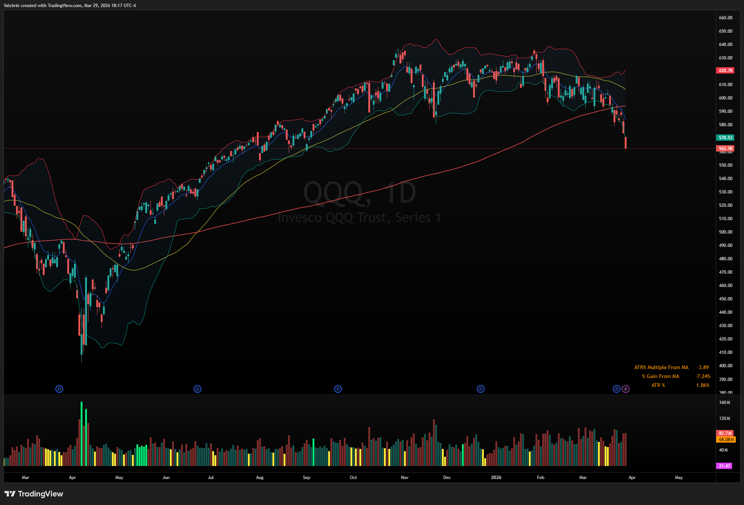Image resolution: width=744 pixels, height=505 pixels.
Task: Click the red 562.58 last price label
Action: tap(725, 148)
